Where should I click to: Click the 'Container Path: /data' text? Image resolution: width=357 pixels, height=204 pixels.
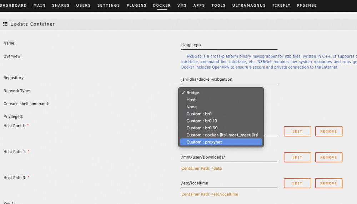[x=201, y=168]
